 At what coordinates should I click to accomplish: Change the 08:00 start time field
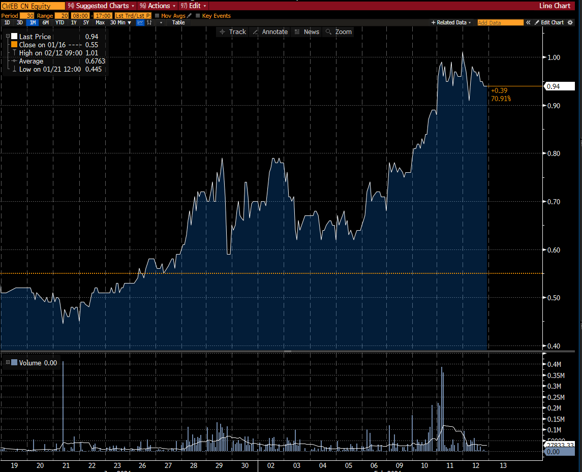click(80, 16)
